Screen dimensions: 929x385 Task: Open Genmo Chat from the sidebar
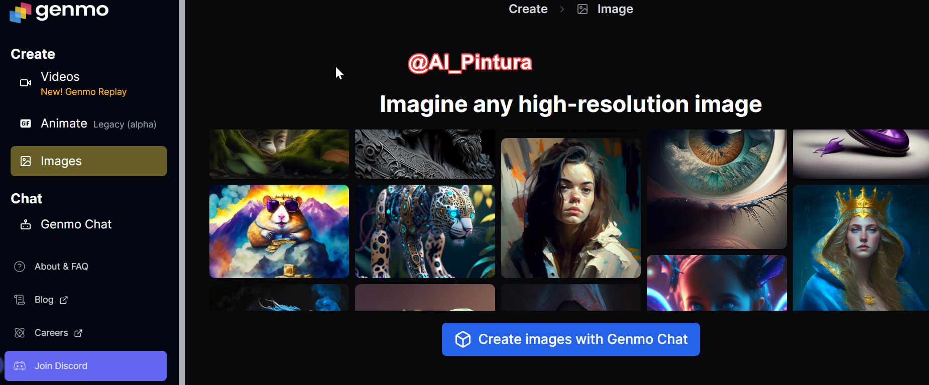click(76, 224)
